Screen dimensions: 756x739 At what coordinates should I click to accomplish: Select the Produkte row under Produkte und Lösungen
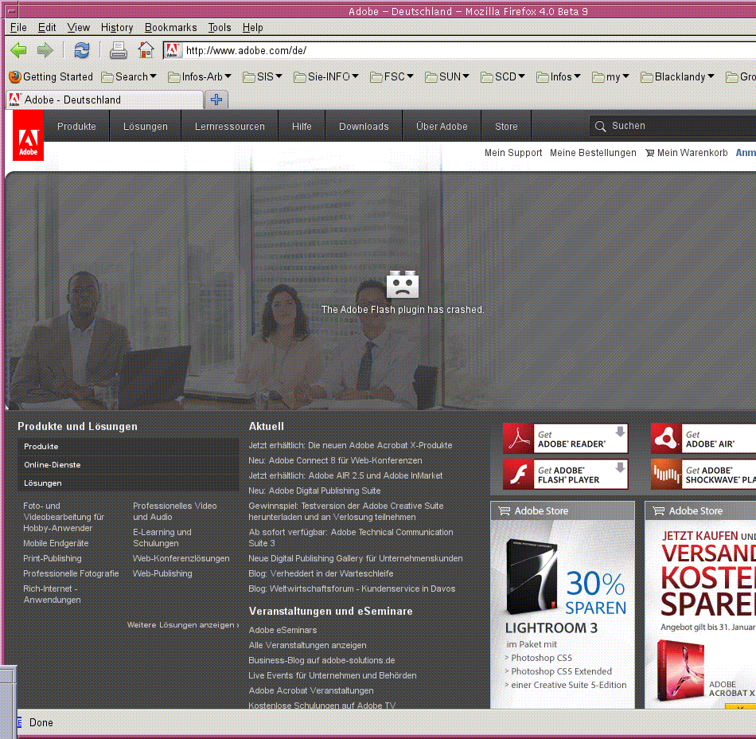(128, 447)
